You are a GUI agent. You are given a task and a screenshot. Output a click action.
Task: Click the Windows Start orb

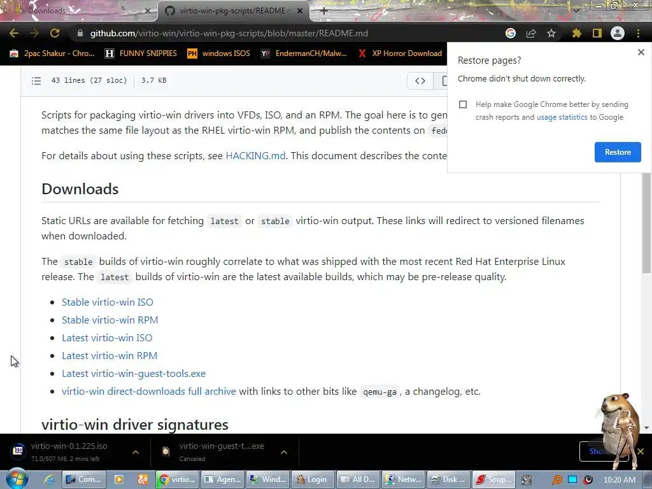(17, 479)
